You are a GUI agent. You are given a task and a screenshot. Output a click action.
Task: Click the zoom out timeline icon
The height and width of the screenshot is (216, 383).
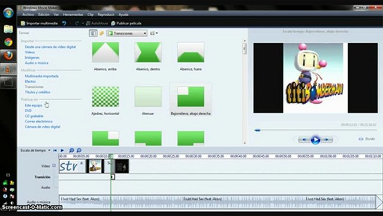79,150
